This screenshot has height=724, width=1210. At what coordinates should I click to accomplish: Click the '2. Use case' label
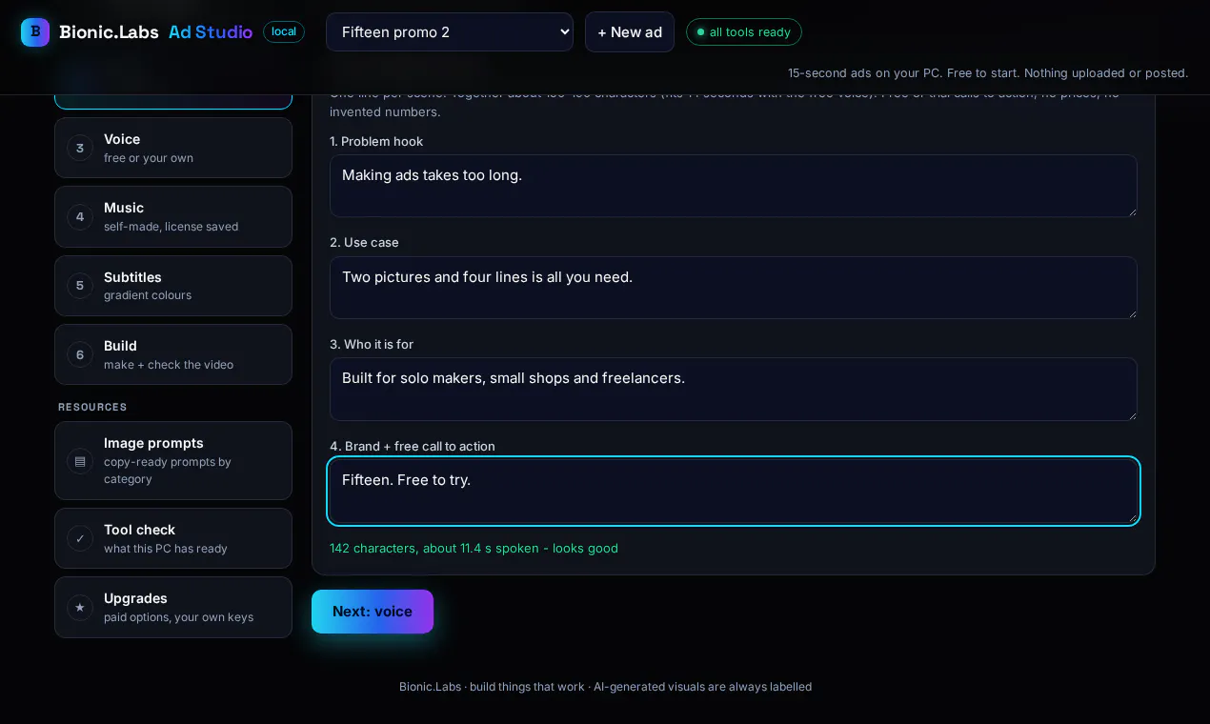(364, 242)
